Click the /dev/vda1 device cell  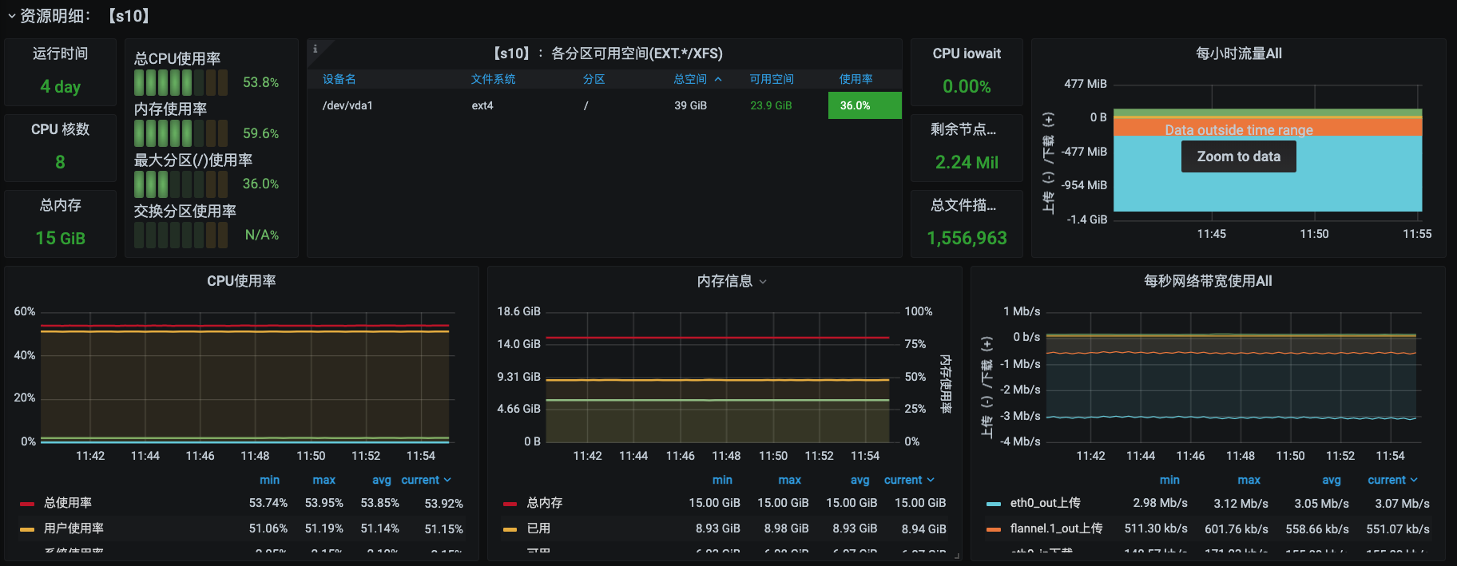[x=347, y=105]
